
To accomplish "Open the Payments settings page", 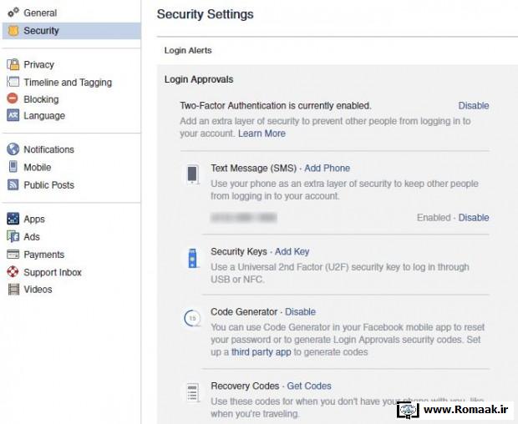I will (44, 255).
